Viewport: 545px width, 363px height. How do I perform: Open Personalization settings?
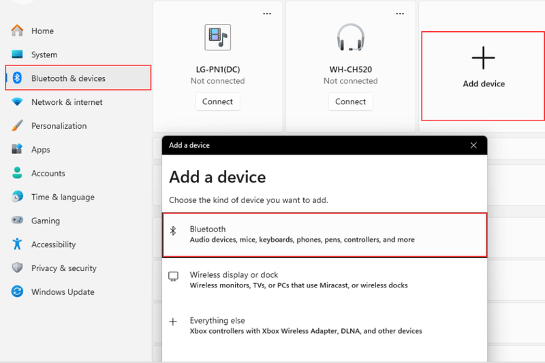click(x=78, y=126)
